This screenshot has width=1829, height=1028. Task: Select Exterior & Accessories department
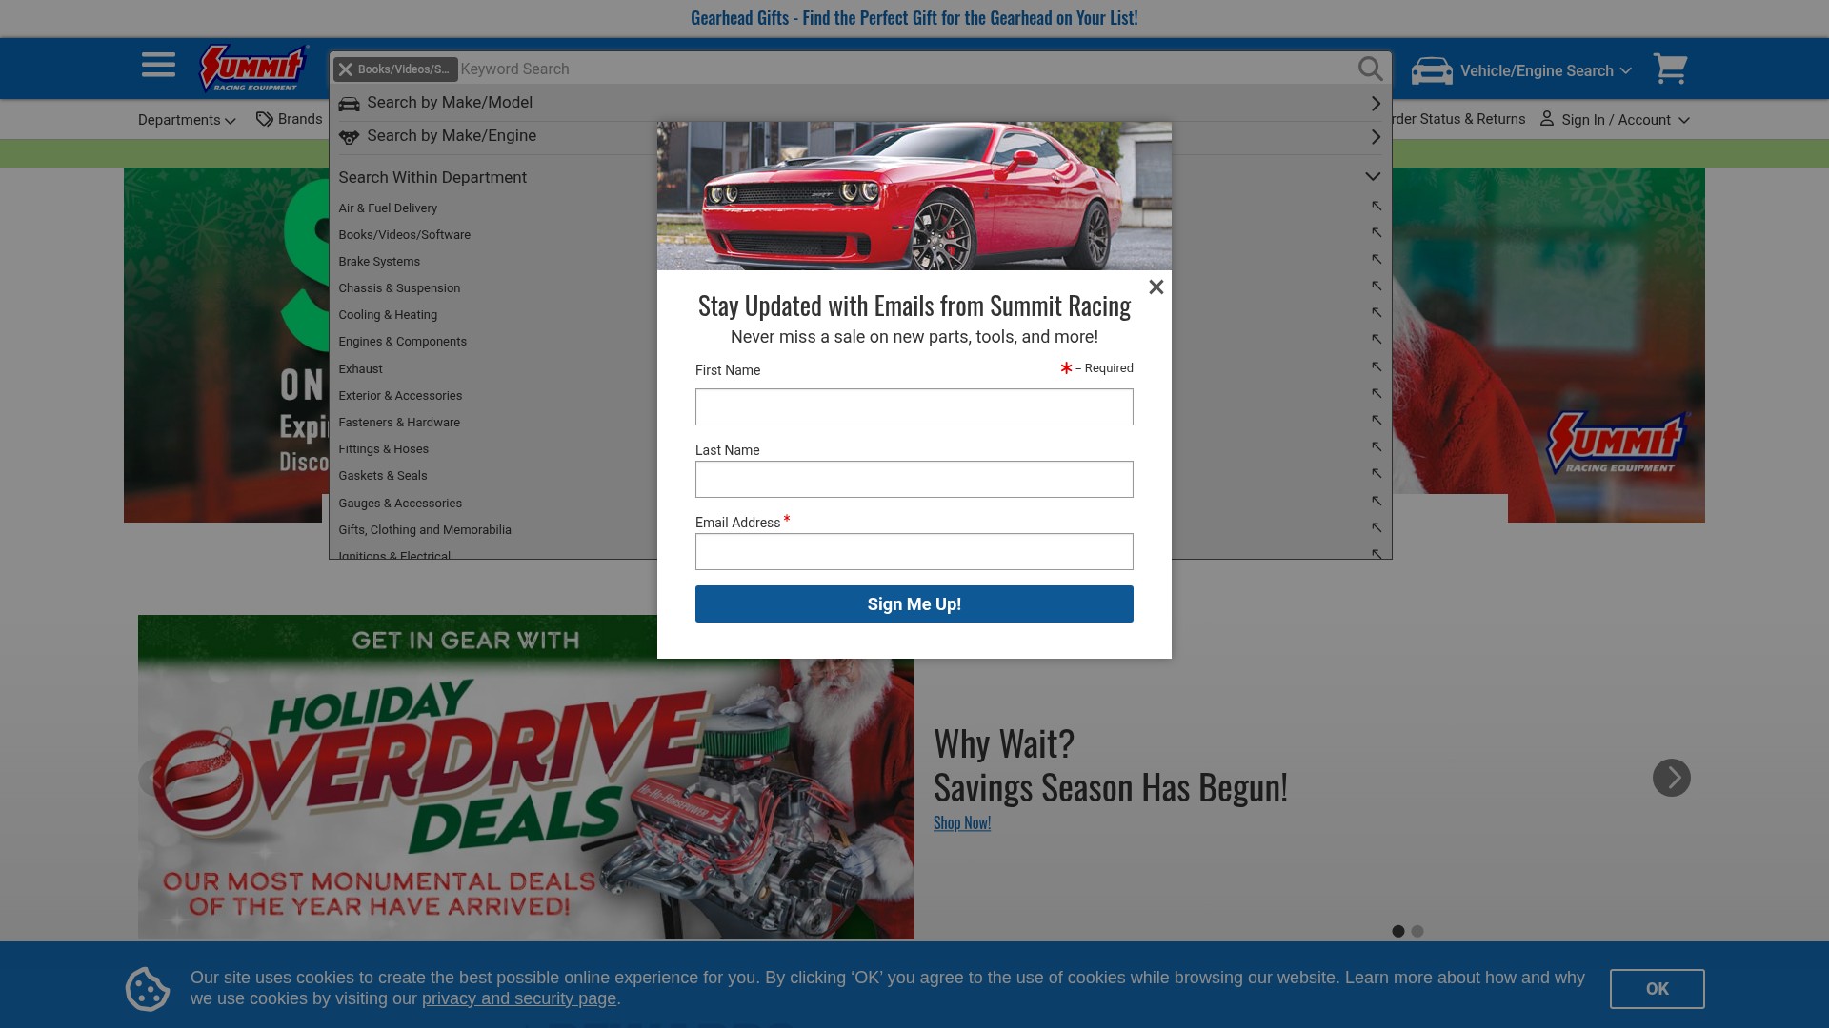pos(400,395)
